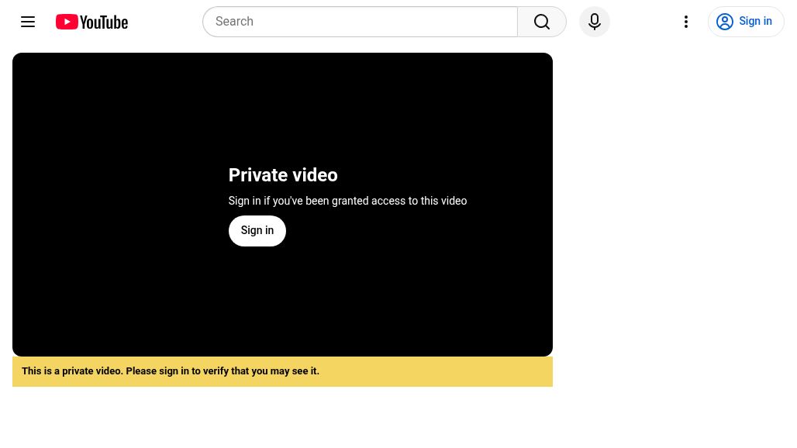Open the three-dot settings menu
Viewport: 797px width, 448px height.
coord(685,22)
